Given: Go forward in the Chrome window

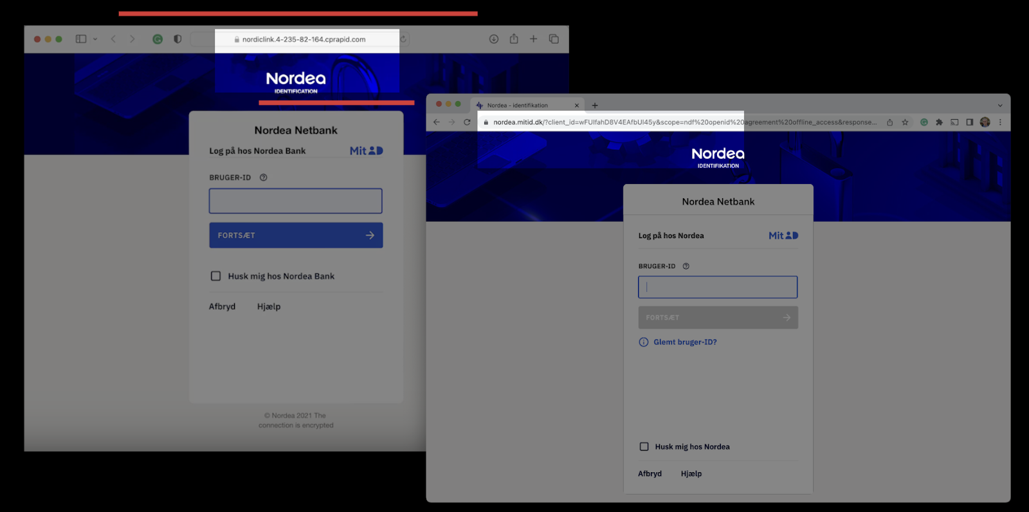Looking at the screenshot, I should pyautogui.click(x=451, y=122).
